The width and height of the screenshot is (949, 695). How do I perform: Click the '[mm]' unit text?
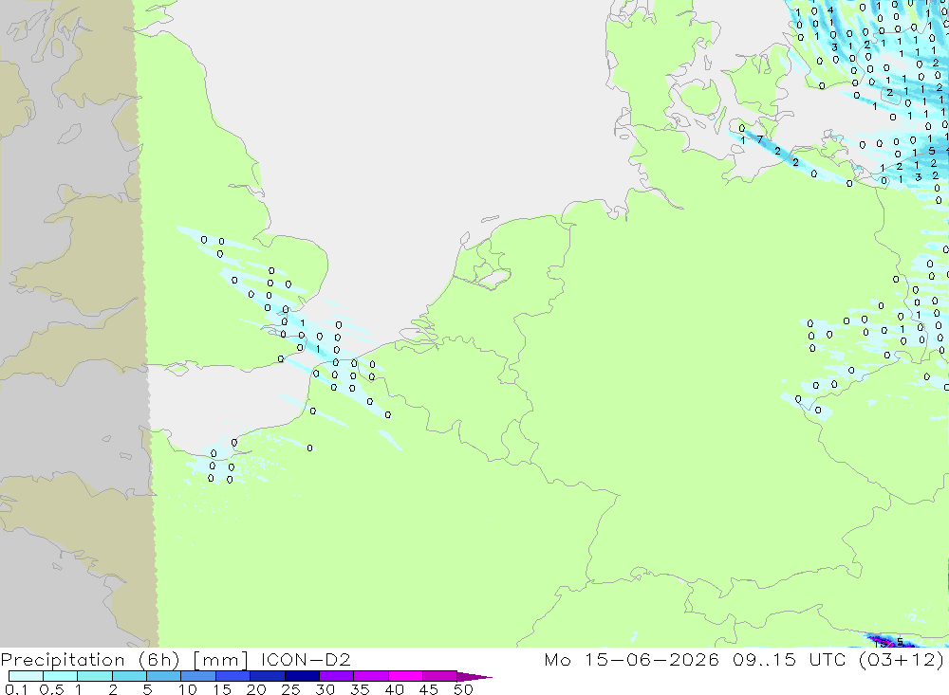click(x=220, y=660)
